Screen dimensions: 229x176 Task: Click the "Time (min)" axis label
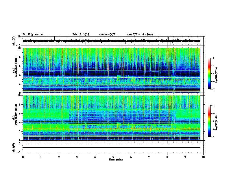tap(116, 160)
